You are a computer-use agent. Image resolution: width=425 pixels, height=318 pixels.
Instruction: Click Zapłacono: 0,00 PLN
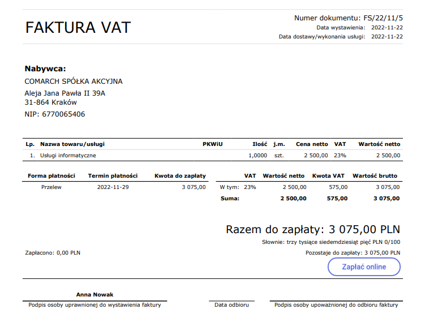[53, 253]
